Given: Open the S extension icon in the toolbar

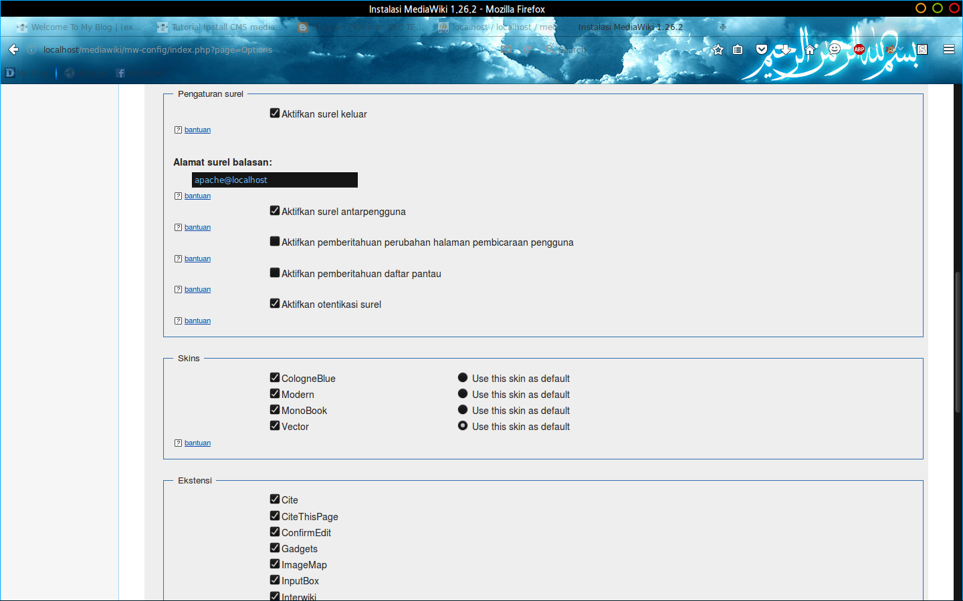Looking at the screenshot, I should click(922, 49).
